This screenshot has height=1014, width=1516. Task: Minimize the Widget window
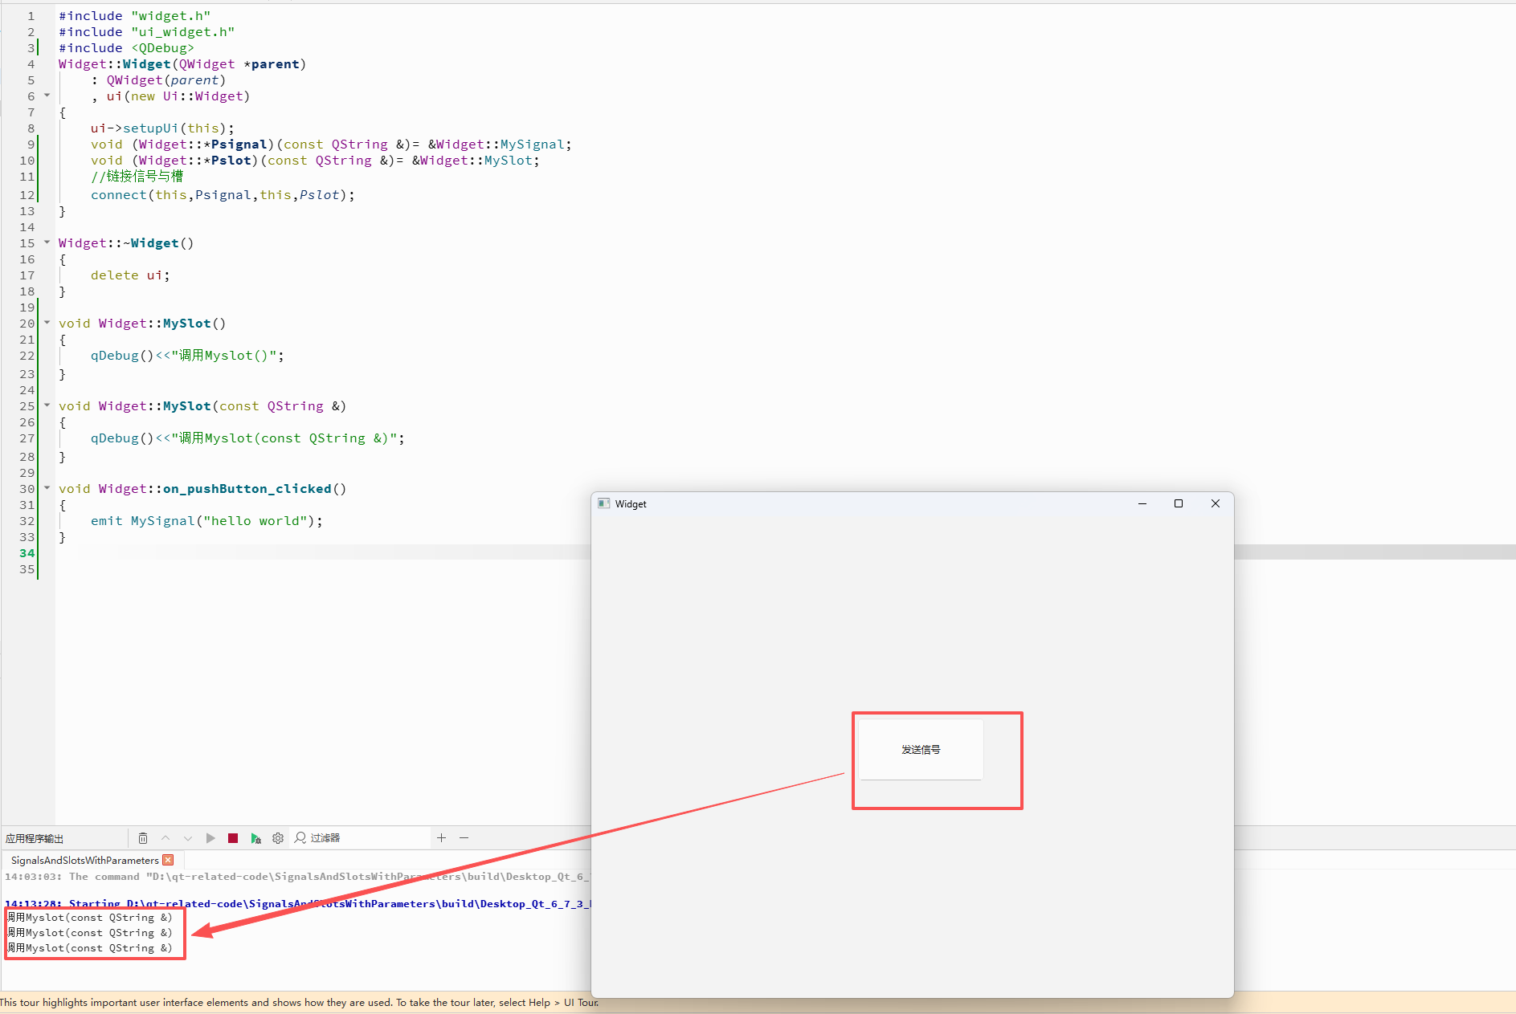tap(1142, 504)
